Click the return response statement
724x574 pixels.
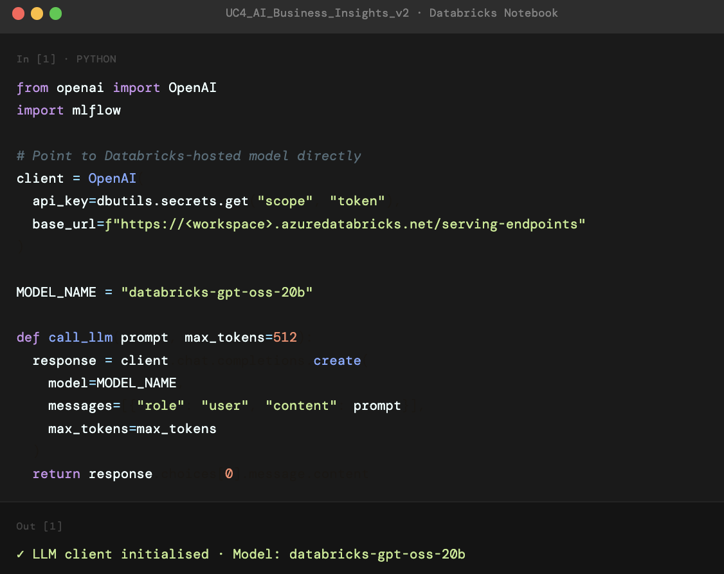click(92, 474)
